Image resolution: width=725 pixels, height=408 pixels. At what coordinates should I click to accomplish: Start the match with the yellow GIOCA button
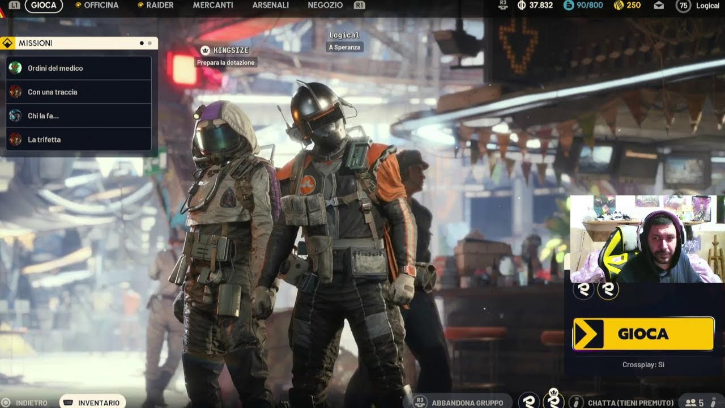643,334
